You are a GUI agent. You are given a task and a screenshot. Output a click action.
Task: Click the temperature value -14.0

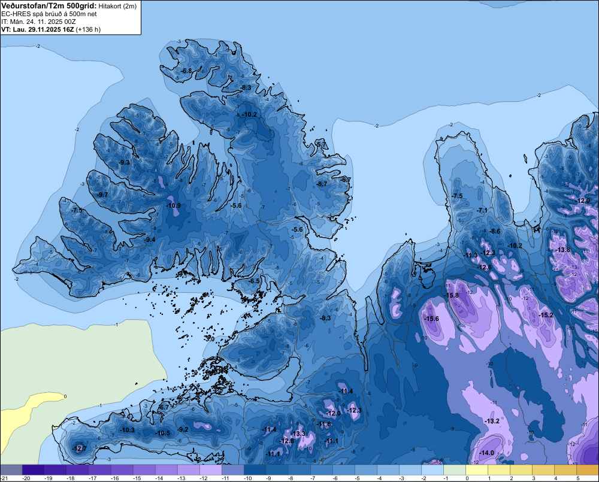coord(486,453)
